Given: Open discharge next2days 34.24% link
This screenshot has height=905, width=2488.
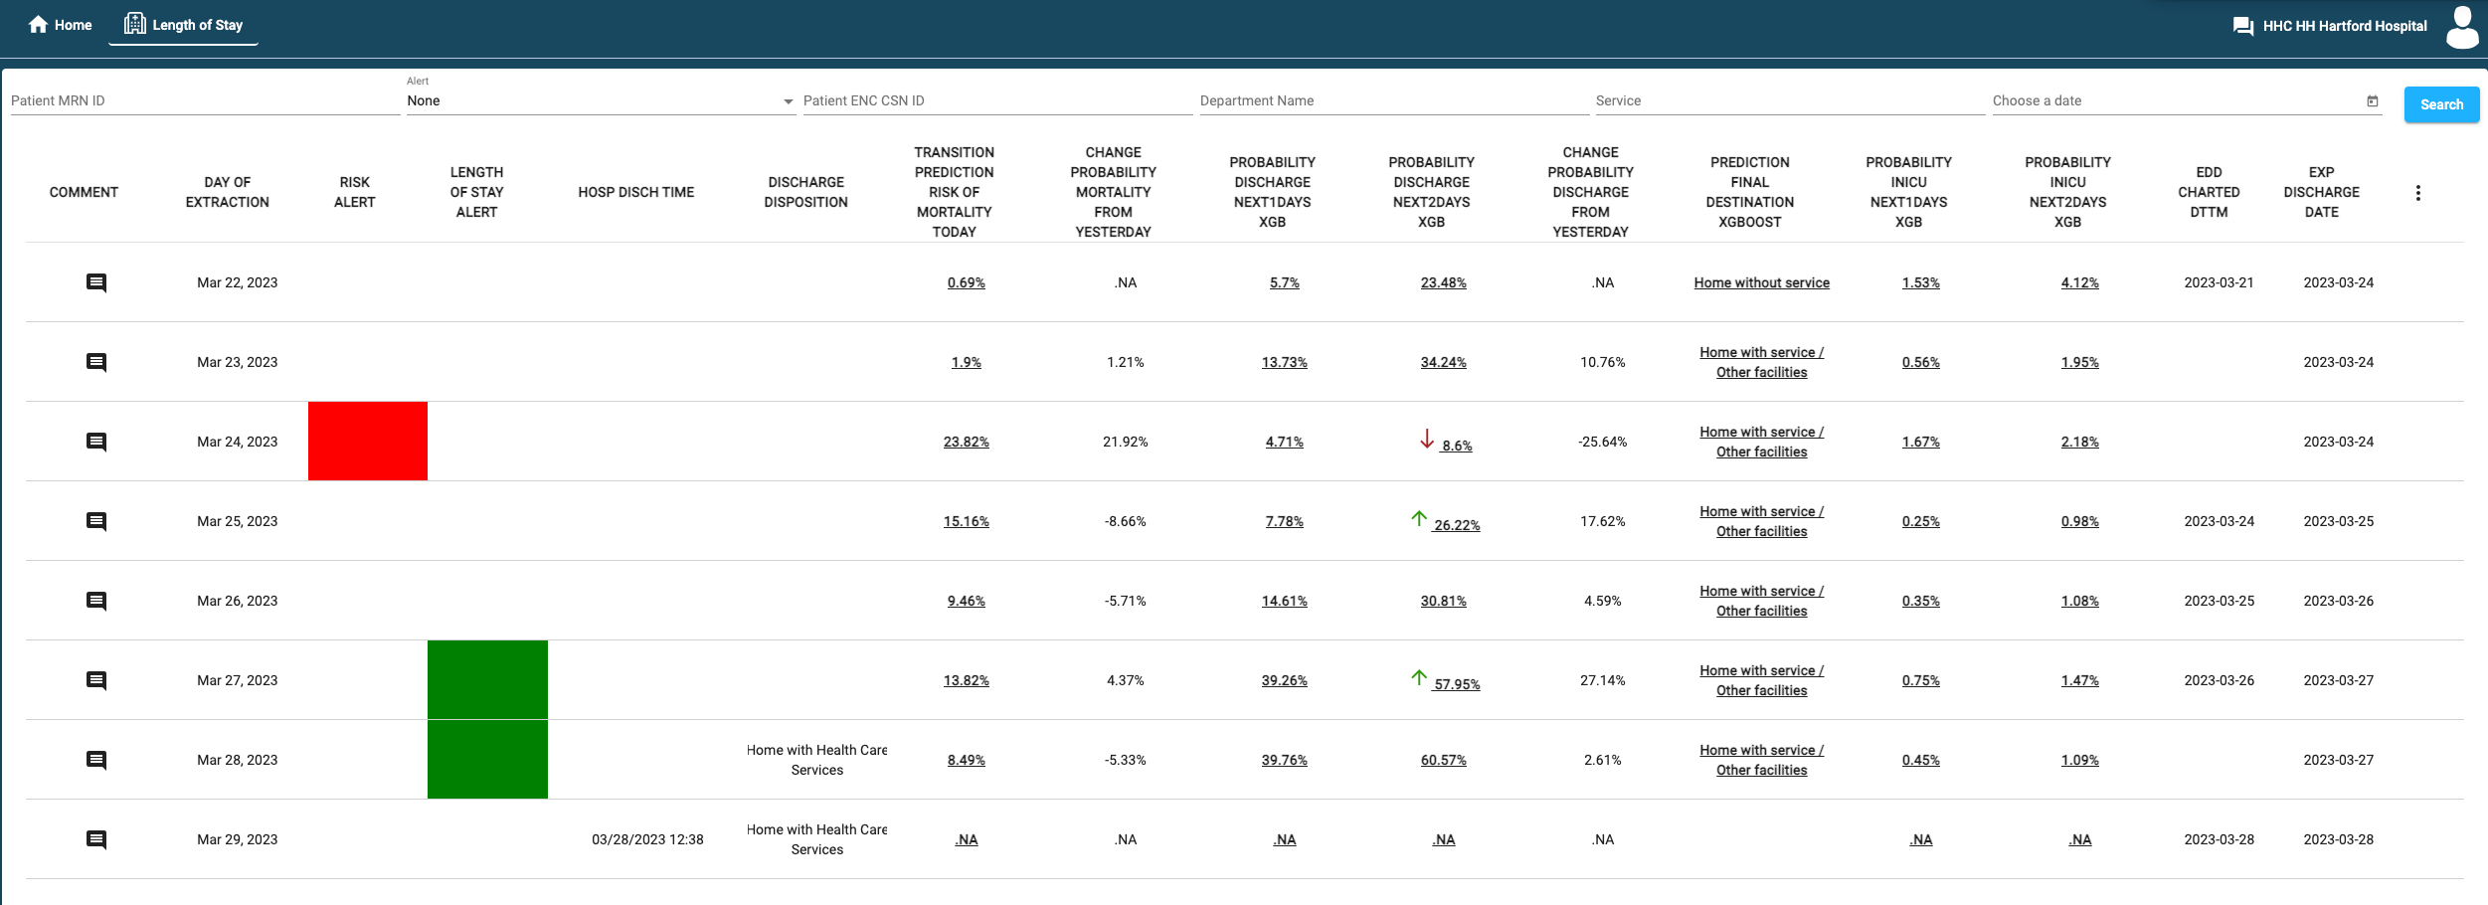Looking at the screenshot, I should coord(1444,362).
